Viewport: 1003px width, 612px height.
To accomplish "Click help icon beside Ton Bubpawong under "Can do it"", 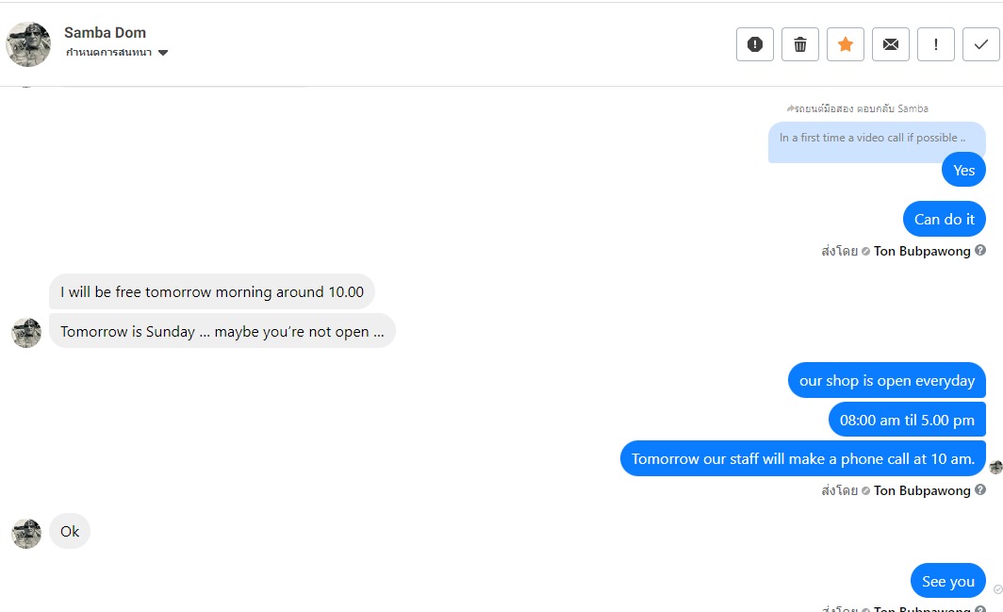I will (980, 251).
